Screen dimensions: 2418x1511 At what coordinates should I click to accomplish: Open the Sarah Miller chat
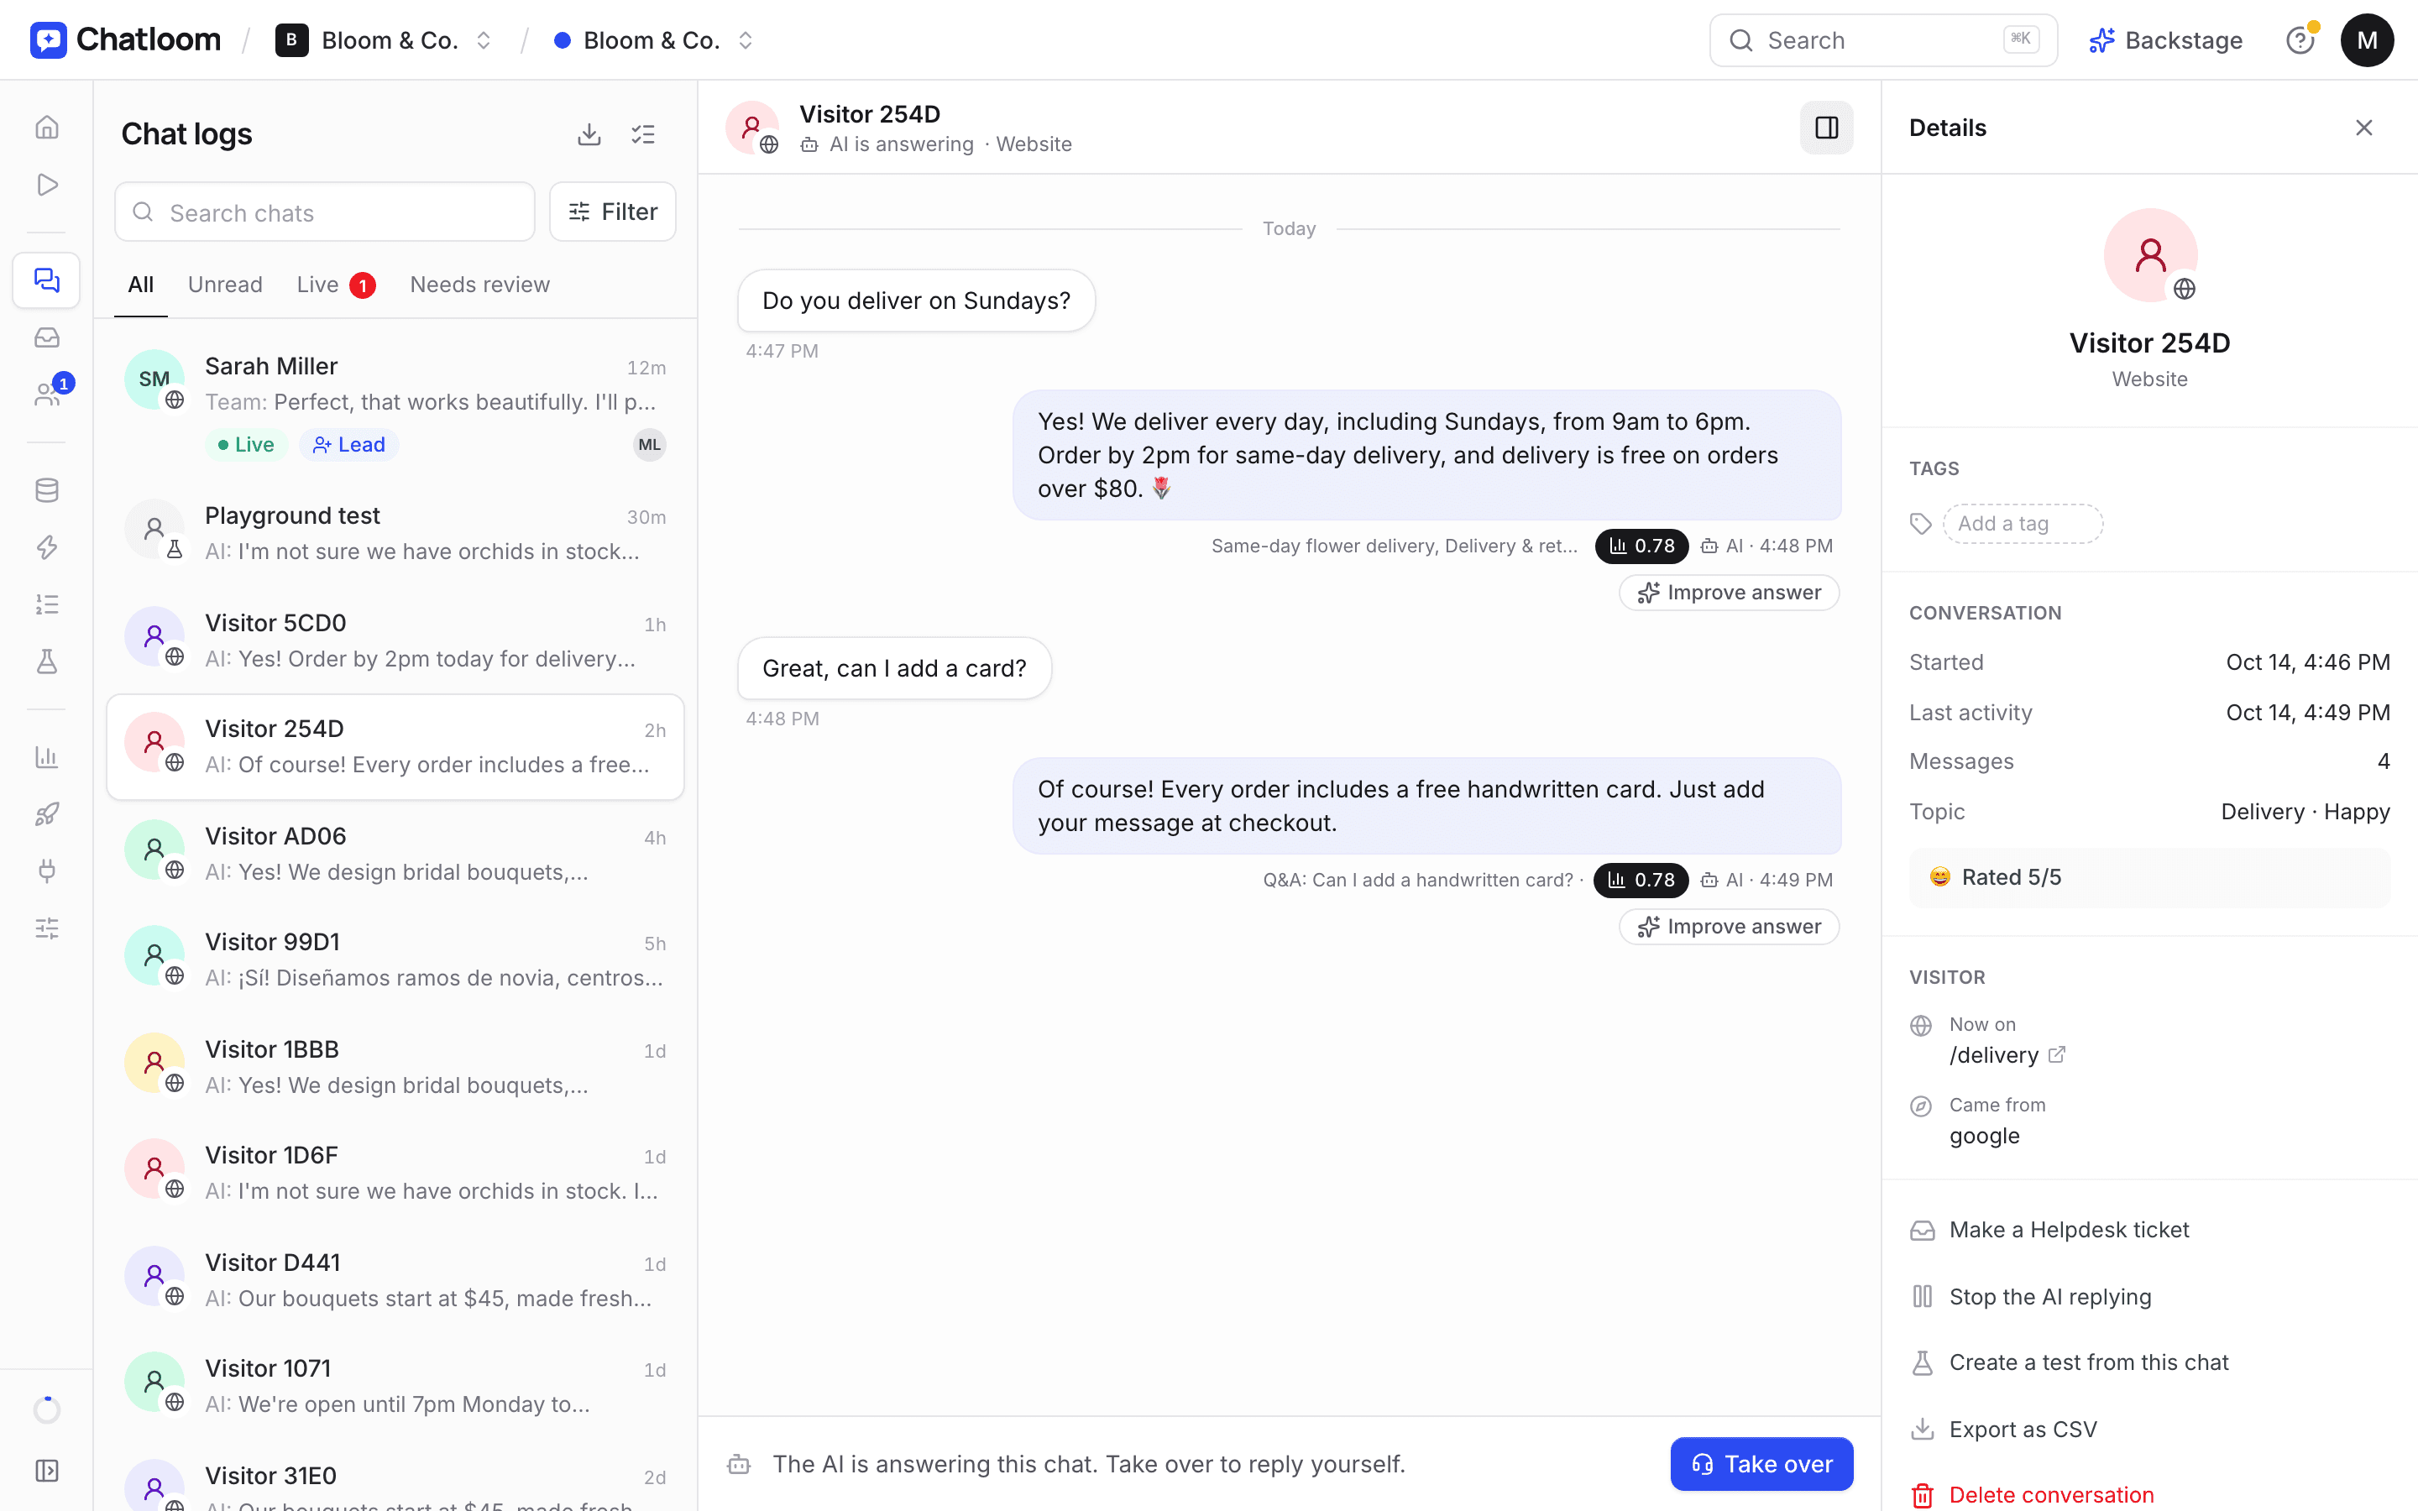coord(395,405)
